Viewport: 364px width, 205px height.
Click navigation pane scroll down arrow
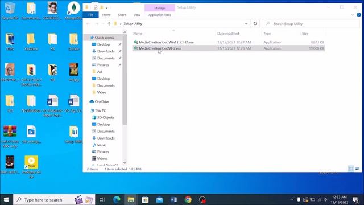click(x=125, y=163)
